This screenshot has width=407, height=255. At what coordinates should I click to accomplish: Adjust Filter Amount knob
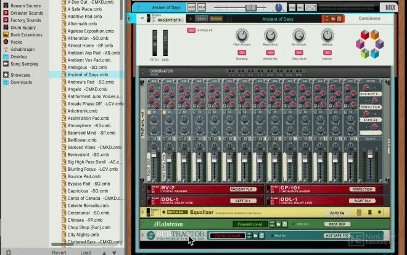242,36
